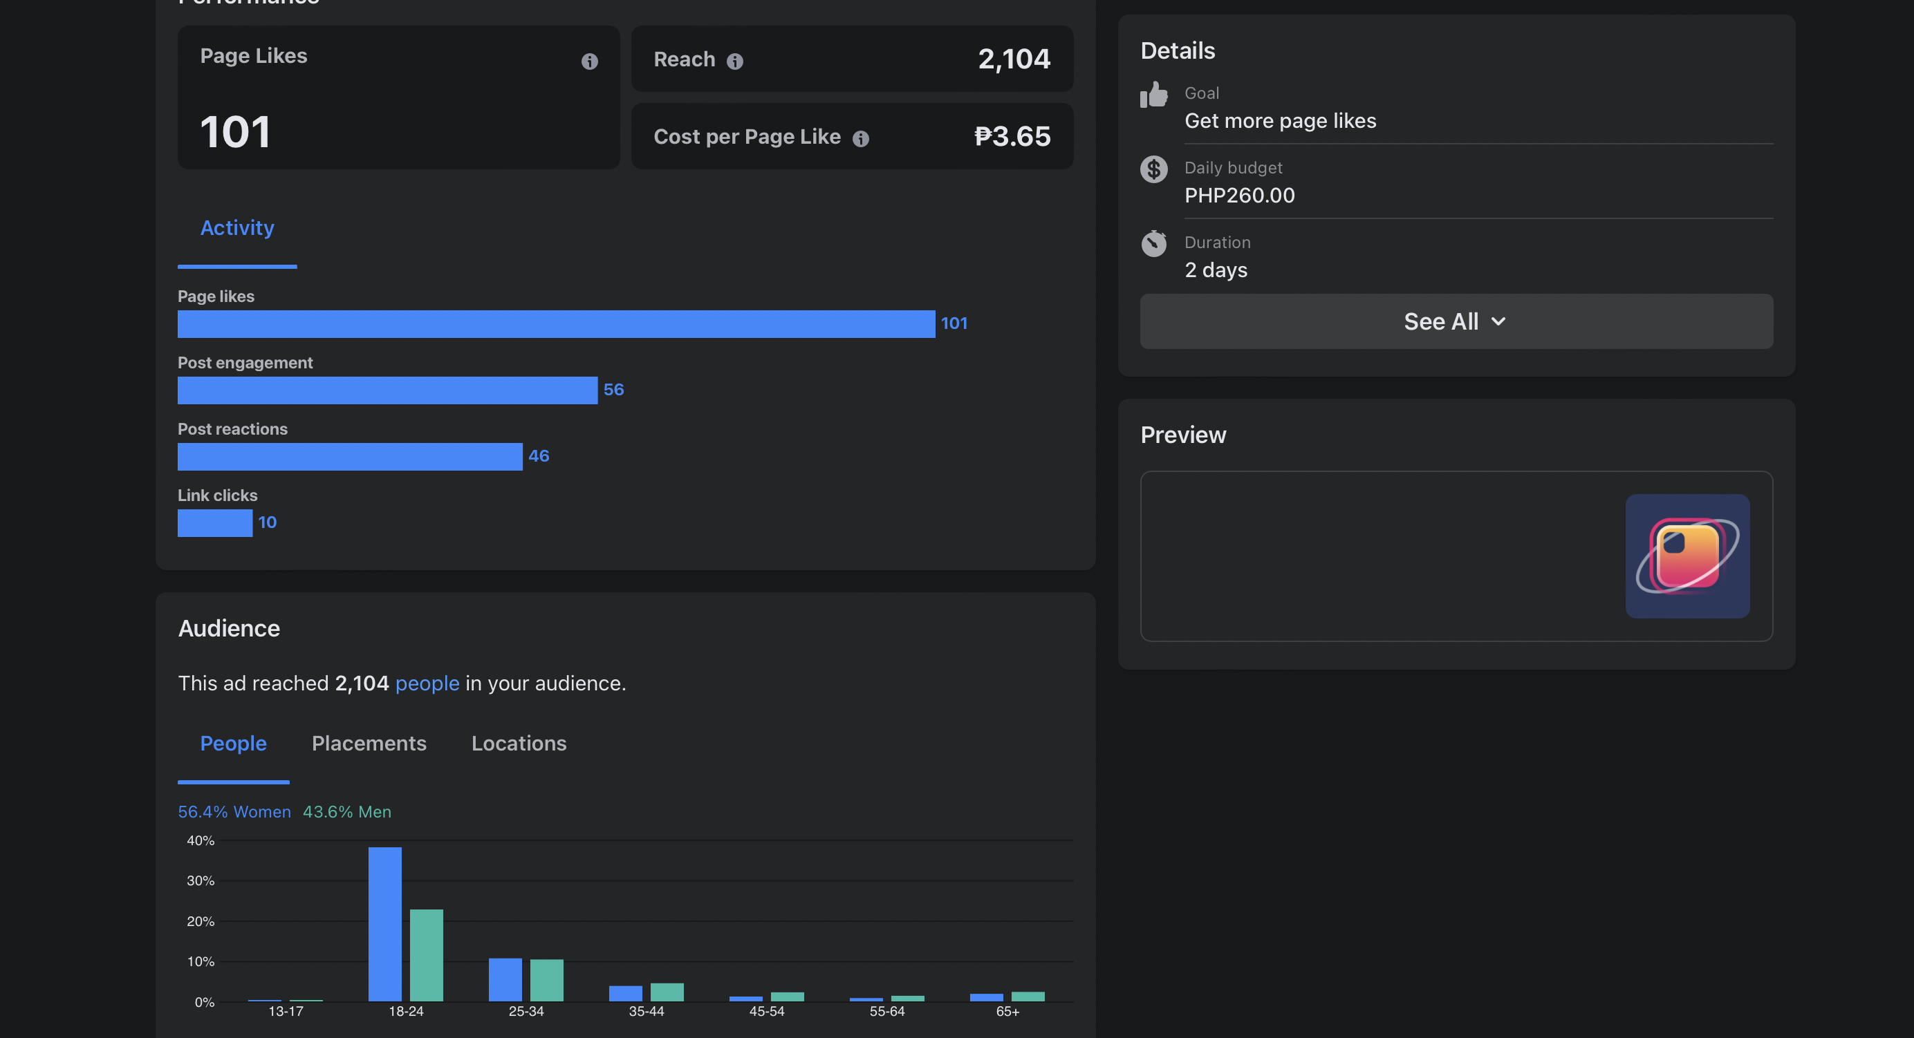Click the Link clicks bar showing 10
The image size is (1914, 1038).
click(x=215, y=522)
